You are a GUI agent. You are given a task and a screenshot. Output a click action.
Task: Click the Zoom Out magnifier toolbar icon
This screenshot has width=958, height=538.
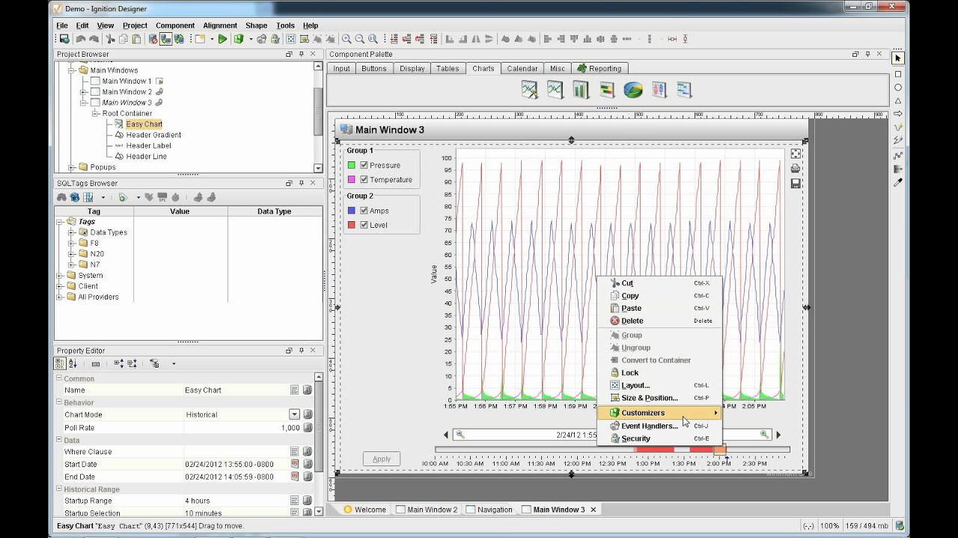point(359,39)
